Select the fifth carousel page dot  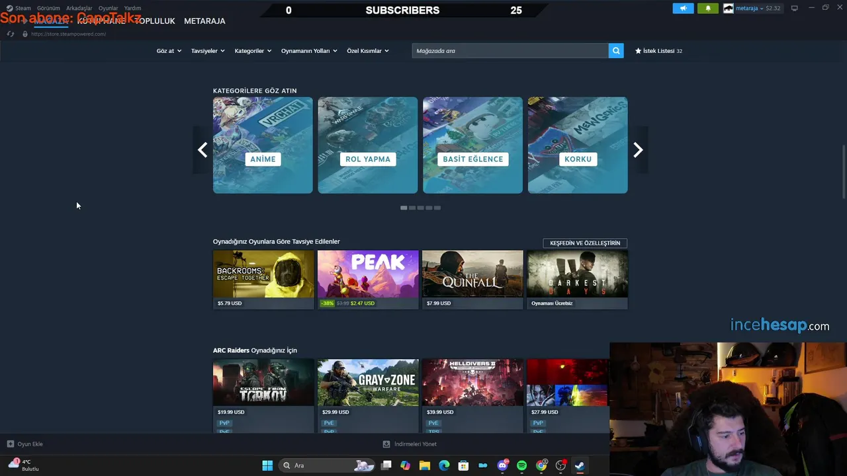click(437, 208)
